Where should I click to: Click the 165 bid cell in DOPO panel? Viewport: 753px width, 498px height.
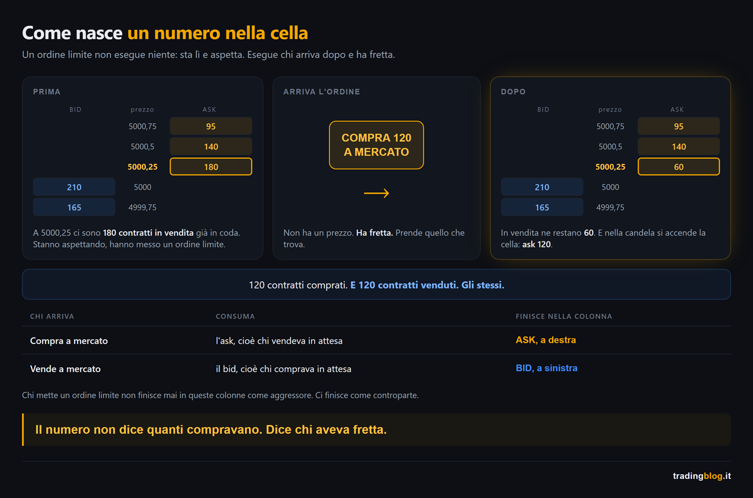coord(542,207)
